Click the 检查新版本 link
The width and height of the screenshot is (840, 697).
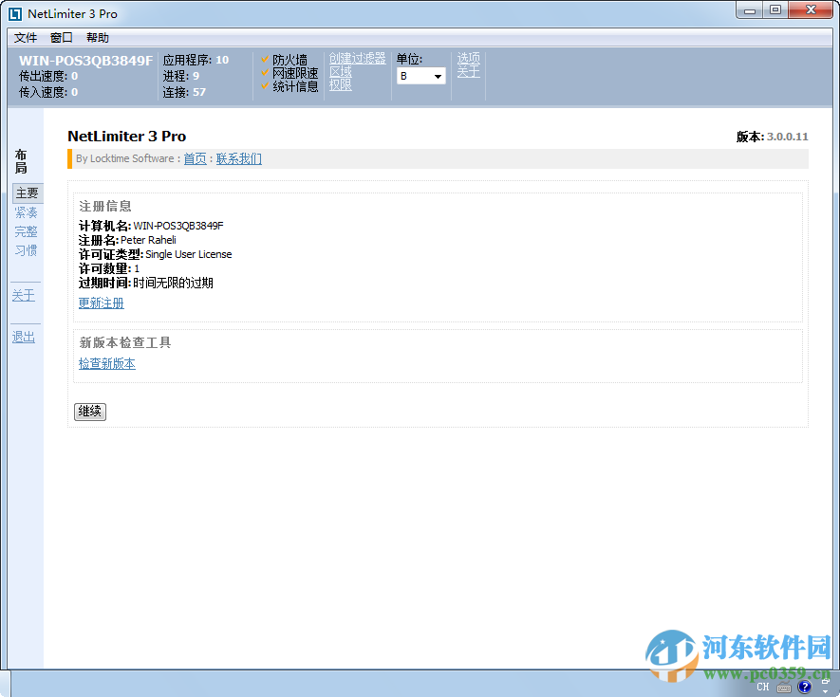[x=106, y=363]
